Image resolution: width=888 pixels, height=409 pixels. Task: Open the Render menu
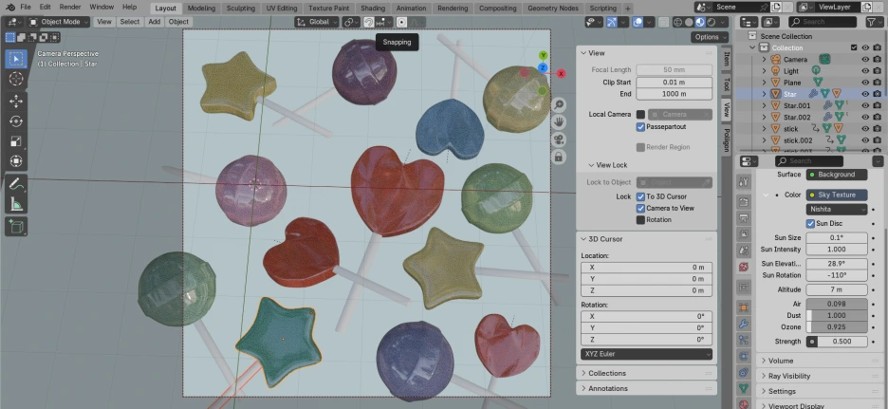pyautogui.click(x=70, y=7)
